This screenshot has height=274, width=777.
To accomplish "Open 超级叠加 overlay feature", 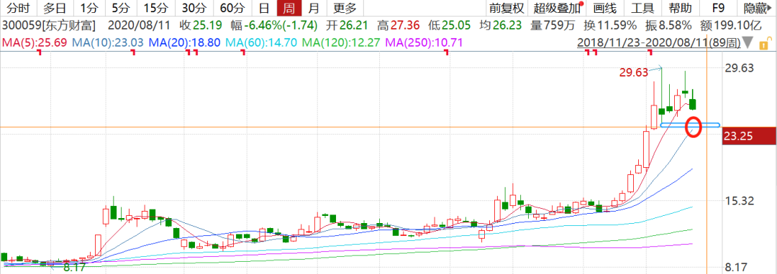I will click(x=558, y=8).
